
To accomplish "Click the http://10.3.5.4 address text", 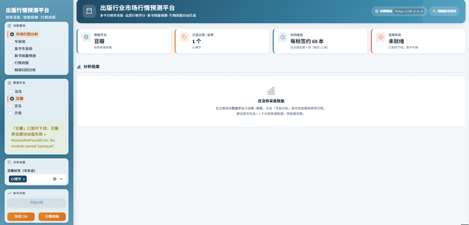I will click(x=409, y=11).
